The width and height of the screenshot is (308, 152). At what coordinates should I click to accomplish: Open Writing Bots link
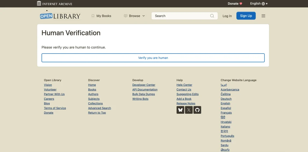click(x=140, y=99)
